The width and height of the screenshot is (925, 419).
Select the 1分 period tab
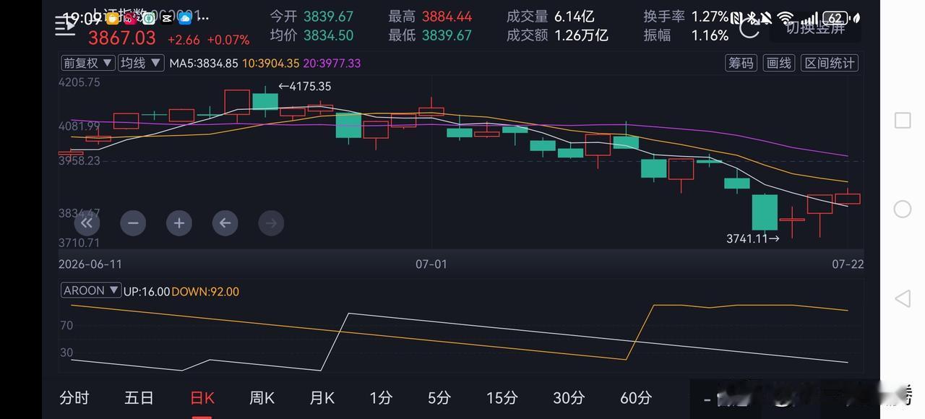381,397
